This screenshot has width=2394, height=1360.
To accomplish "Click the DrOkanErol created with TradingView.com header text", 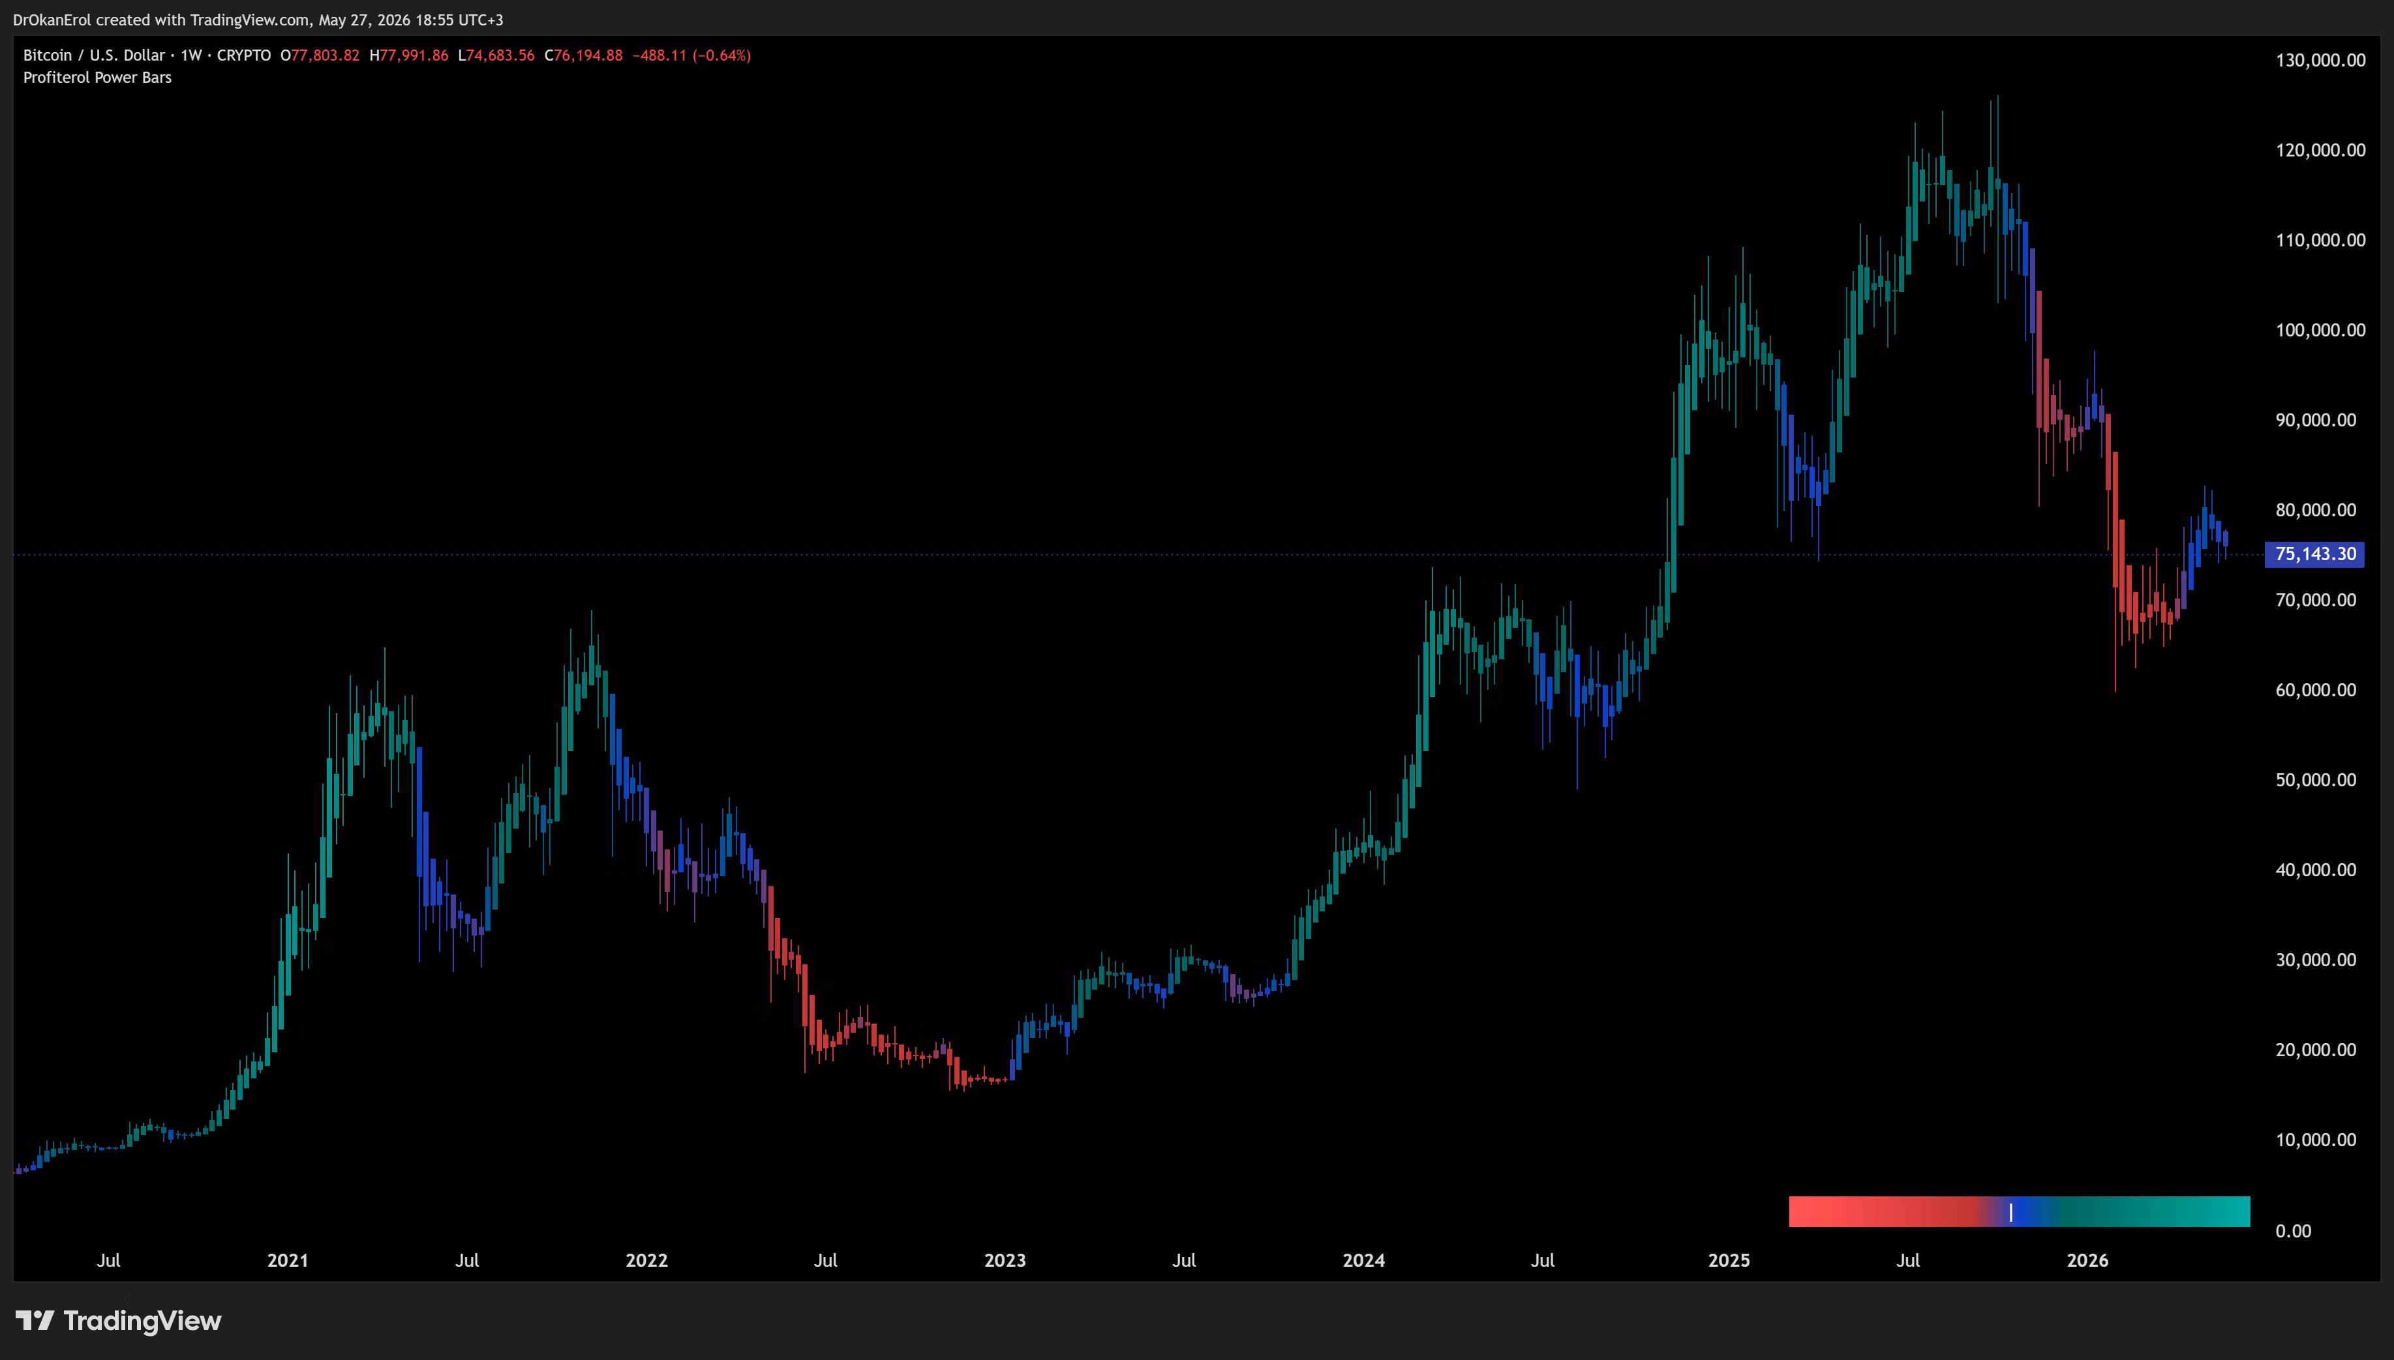I will click(258, 20).
